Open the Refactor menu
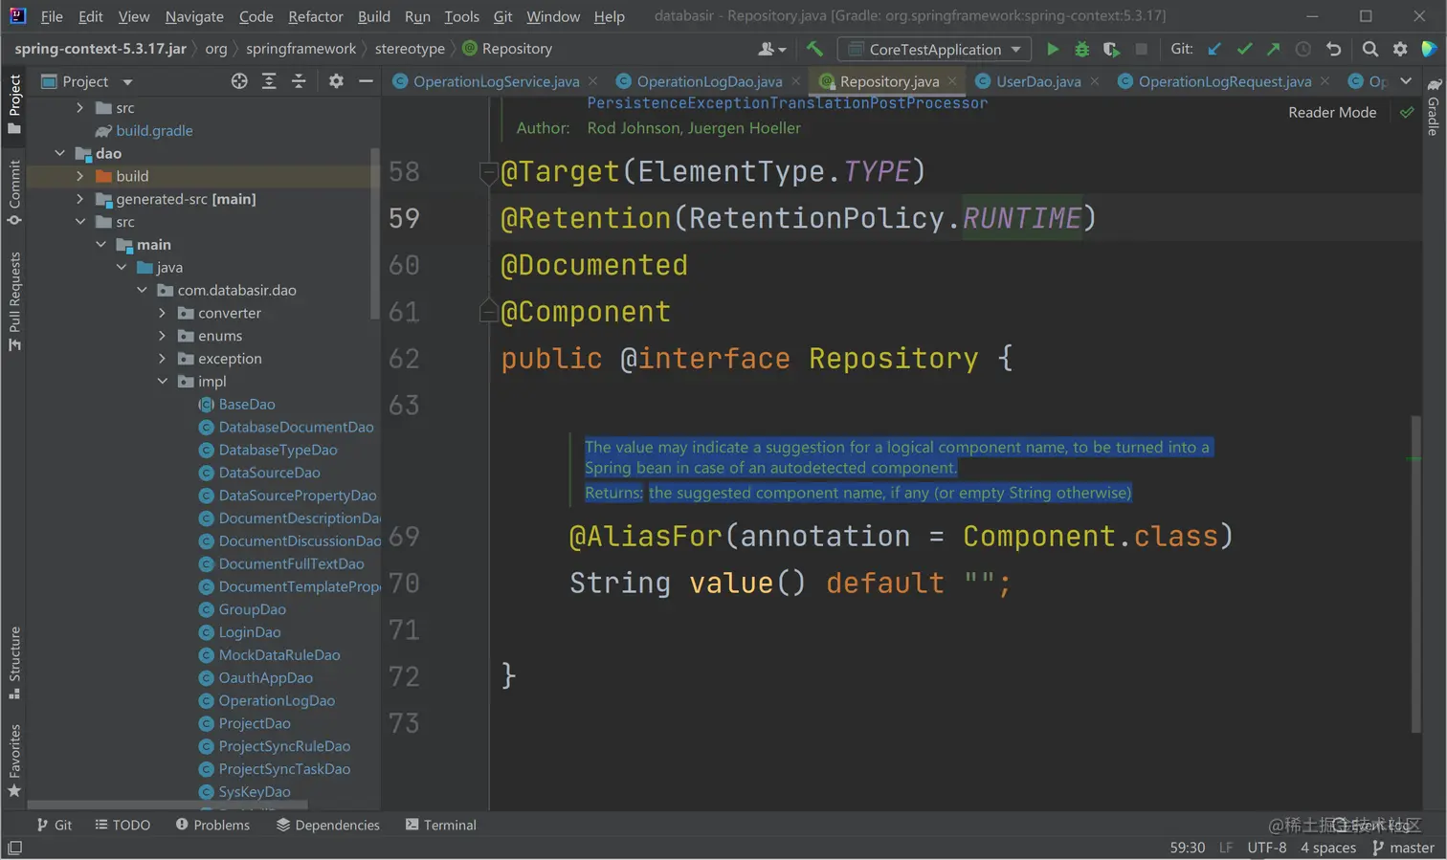 pyautogui.click(x=315, y=16)
